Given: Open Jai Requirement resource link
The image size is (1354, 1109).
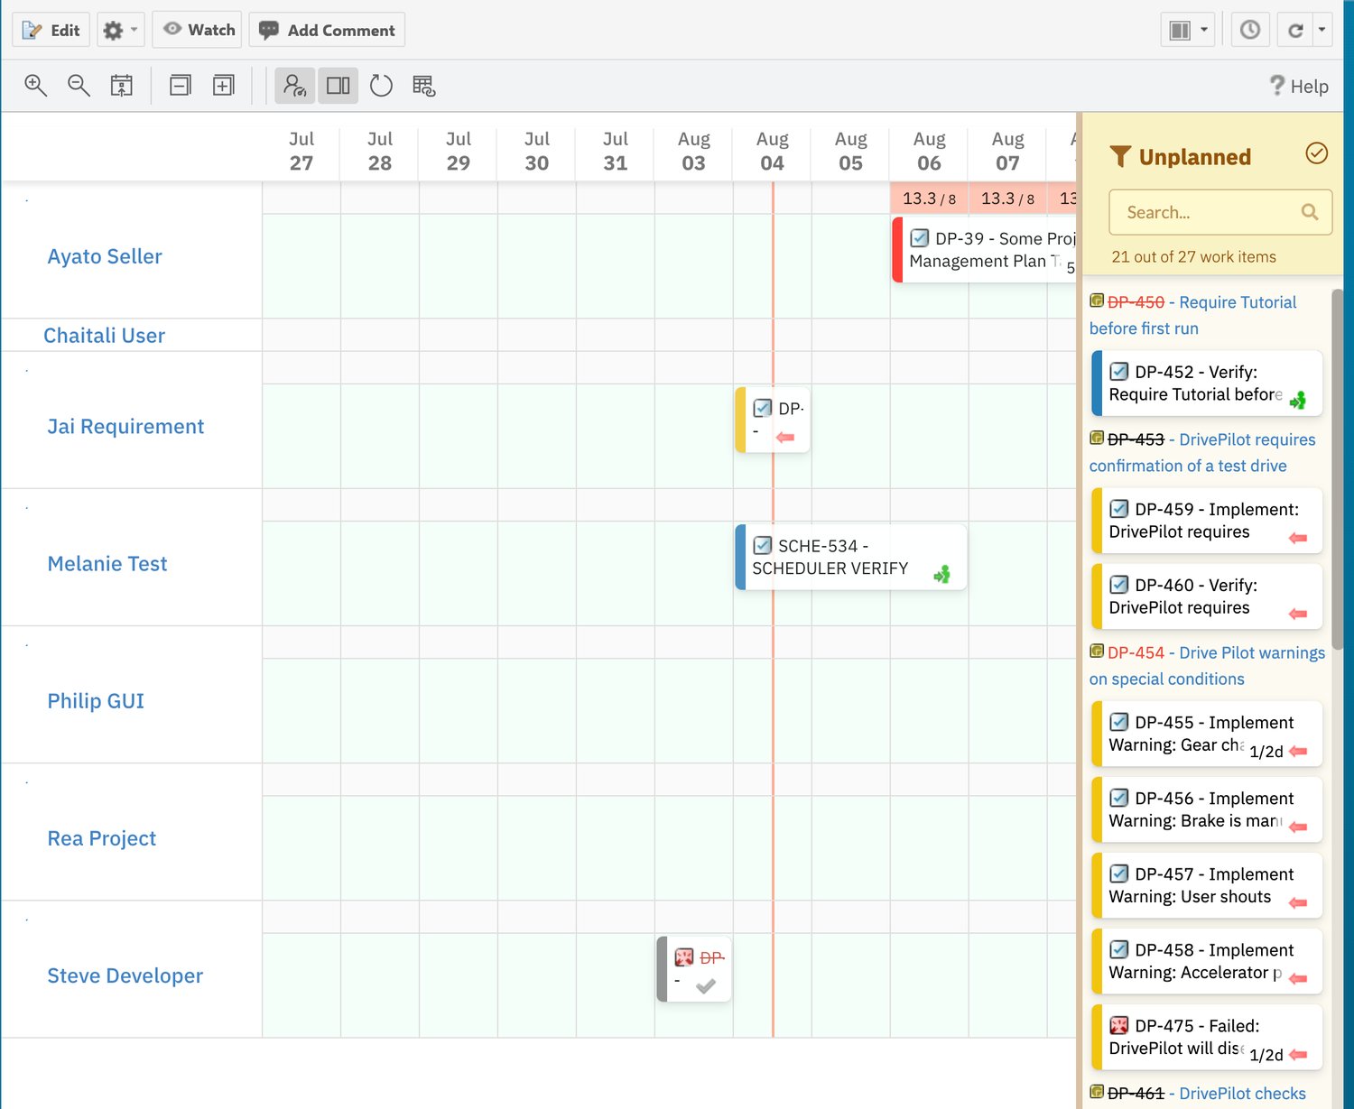Looking at the screenshot, I should [x=125, y=426].
